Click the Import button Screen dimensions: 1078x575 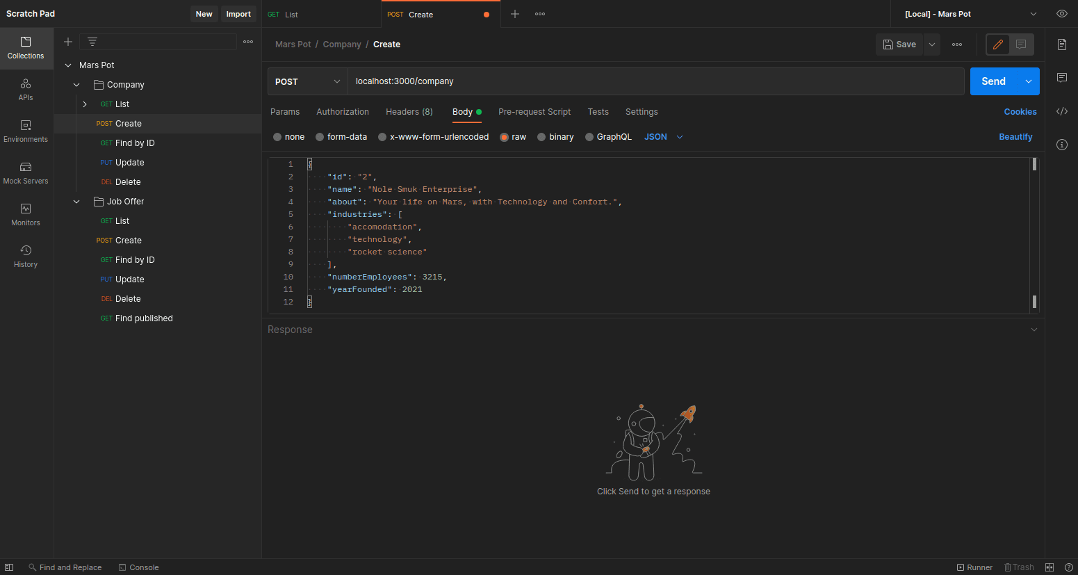[238, 14]
